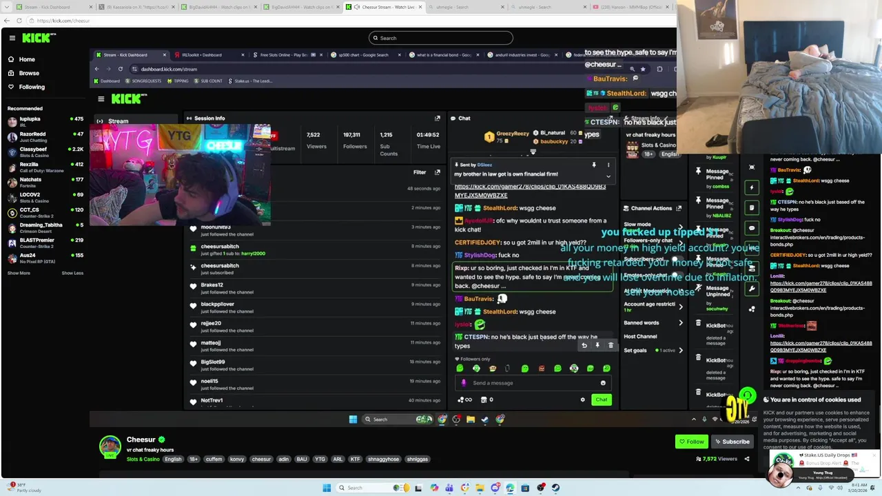
Task: Open Natchats recommended channel
Action: 45,183
